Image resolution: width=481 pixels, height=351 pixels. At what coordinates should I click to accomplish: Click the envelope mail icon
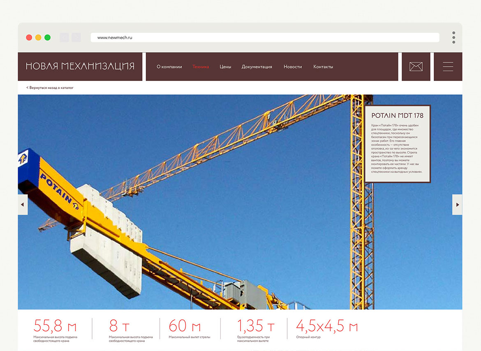416,67
